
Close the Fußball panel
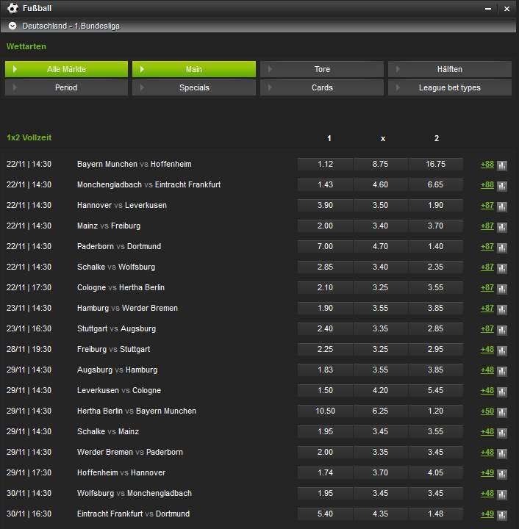pyautogui.click(x=507, y=9)
